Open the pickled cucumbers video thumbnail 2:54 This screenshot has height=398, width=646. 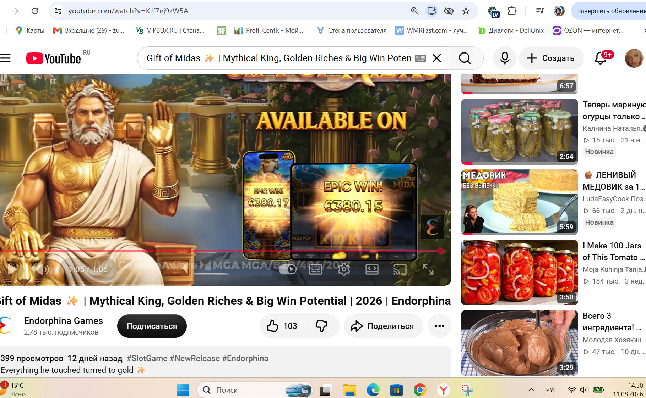(520, 132)
